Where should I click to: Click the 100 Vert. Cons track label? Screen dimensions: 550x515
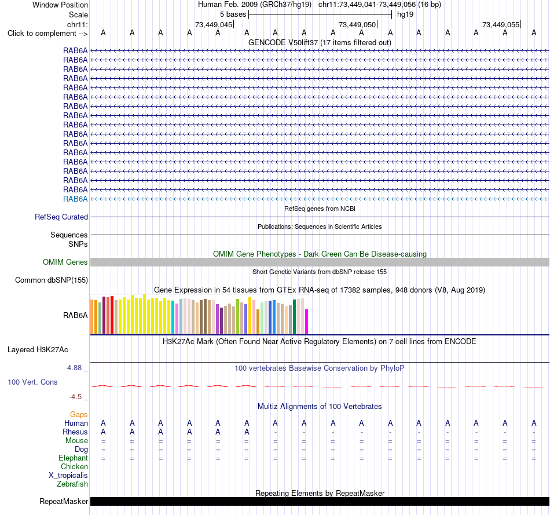(32, 382)
